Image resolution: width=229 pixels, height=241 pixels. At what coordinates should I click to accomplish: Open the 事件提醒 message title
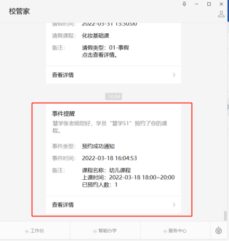(64, 114)
